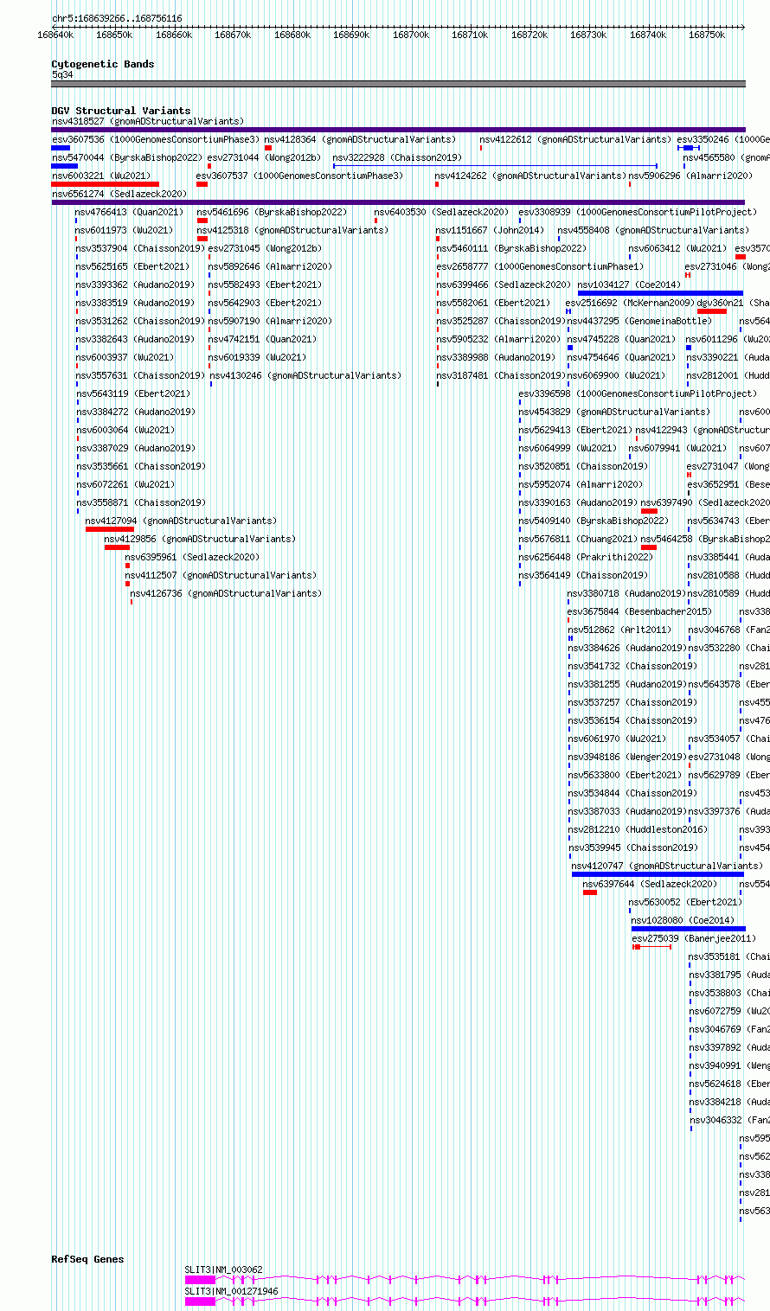Viewport: 770px width, 1311px height.
Task: Click the long thin line feature under nsv3222928
Action: click(x=495, y=166)
